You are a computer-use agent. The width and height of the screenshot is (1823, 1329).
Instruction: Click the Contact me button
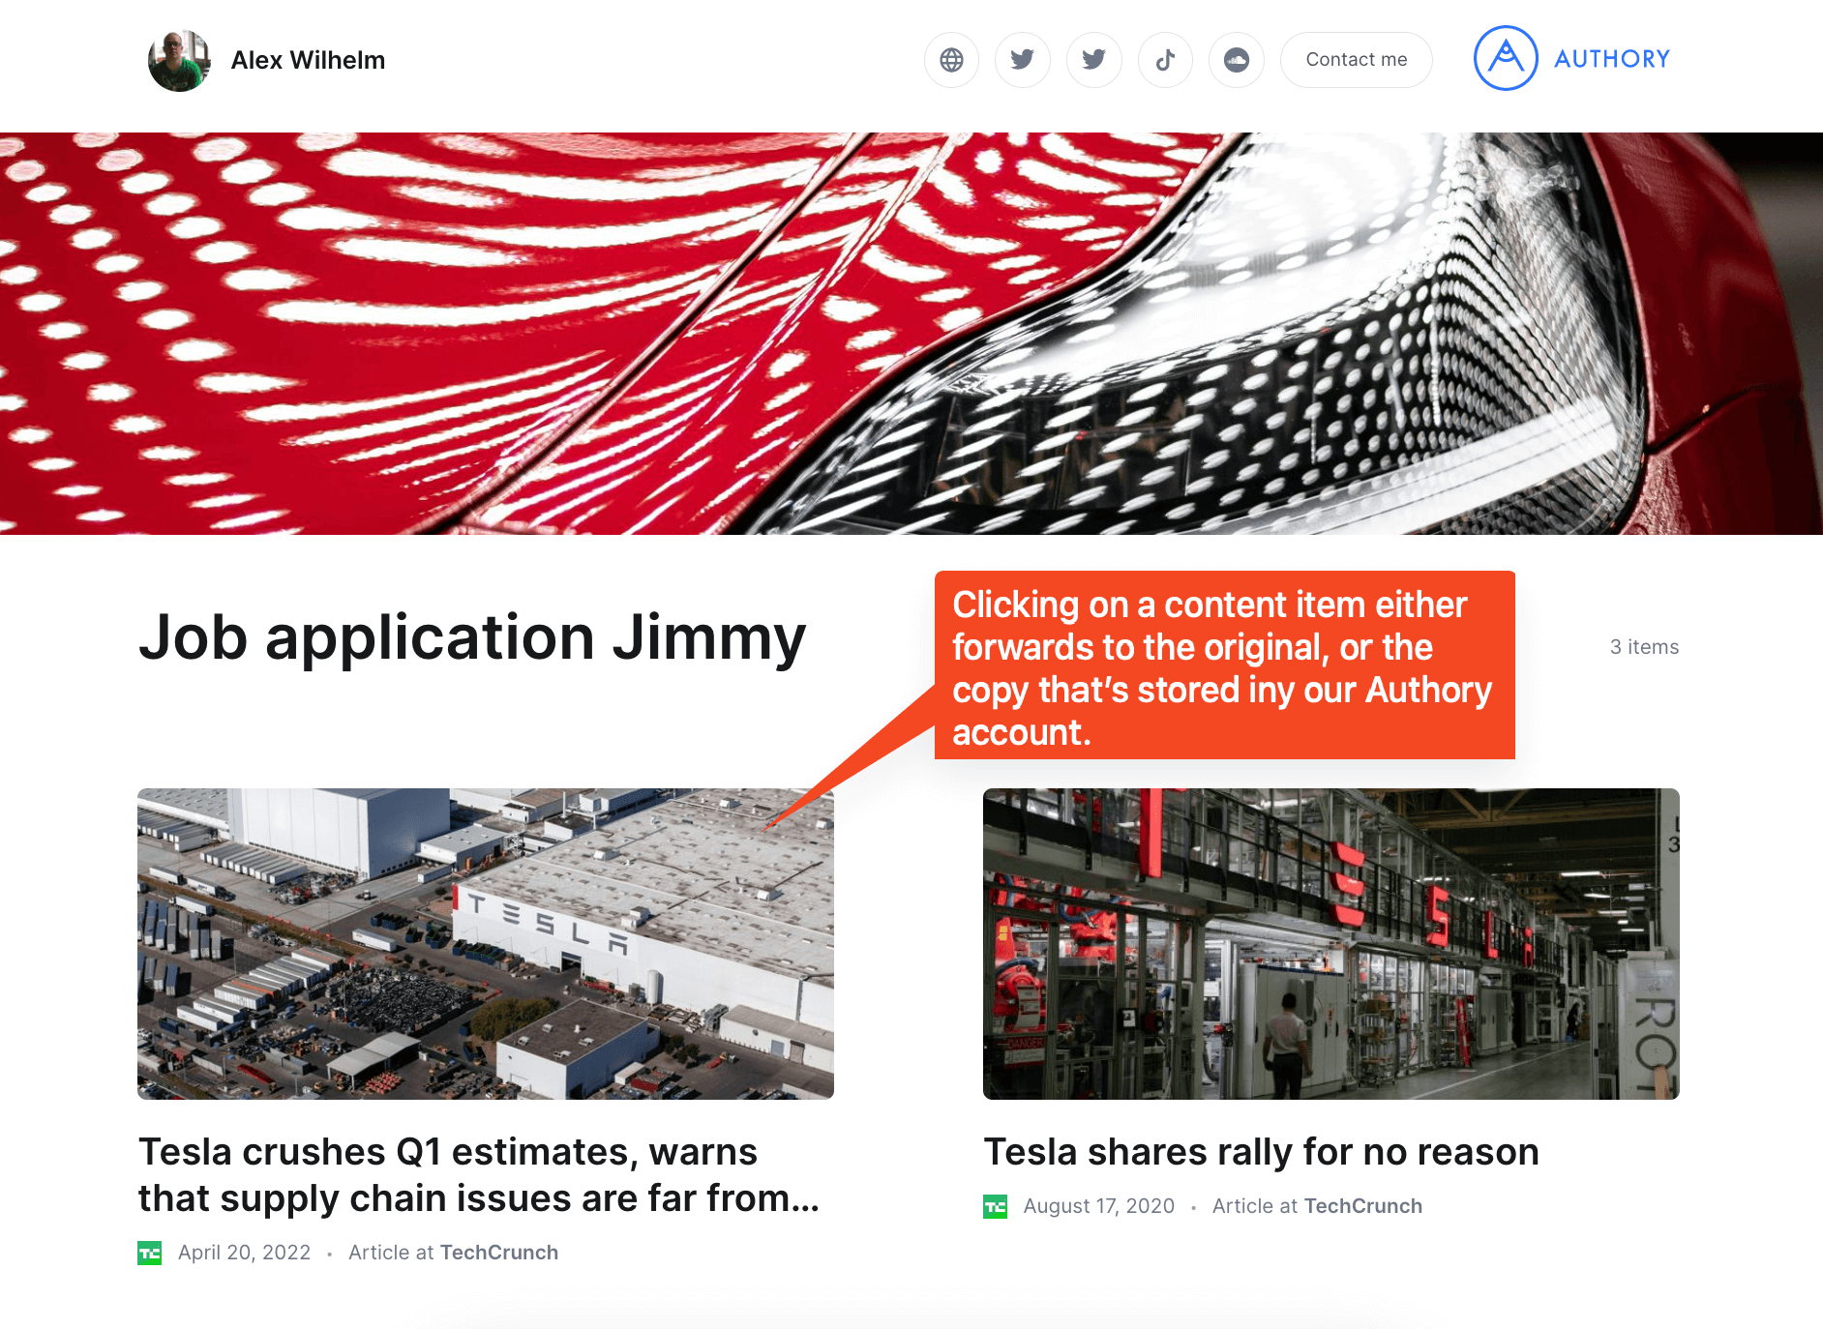tap(1357, 60)
